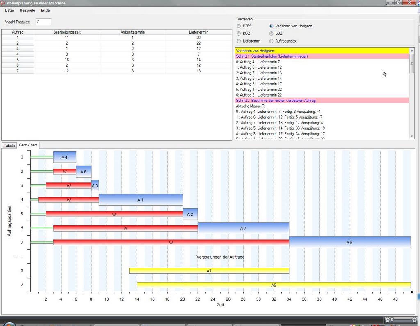Select the LOZ radio option
The height and width of the screenshot is (326, 420).
[272, 34]
